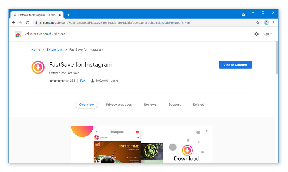Open the Fun category link
This screenshot has width=288, height=172.
pyautogui.click(x=83, y=81)
